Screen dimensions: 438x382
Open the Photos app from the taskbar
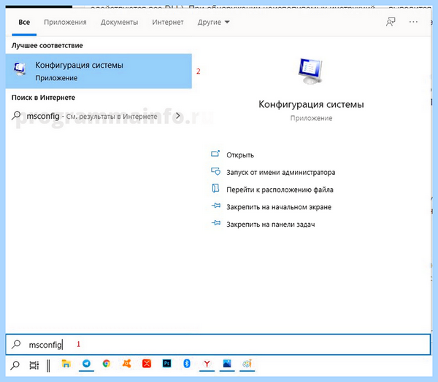(x=227, y=364)
